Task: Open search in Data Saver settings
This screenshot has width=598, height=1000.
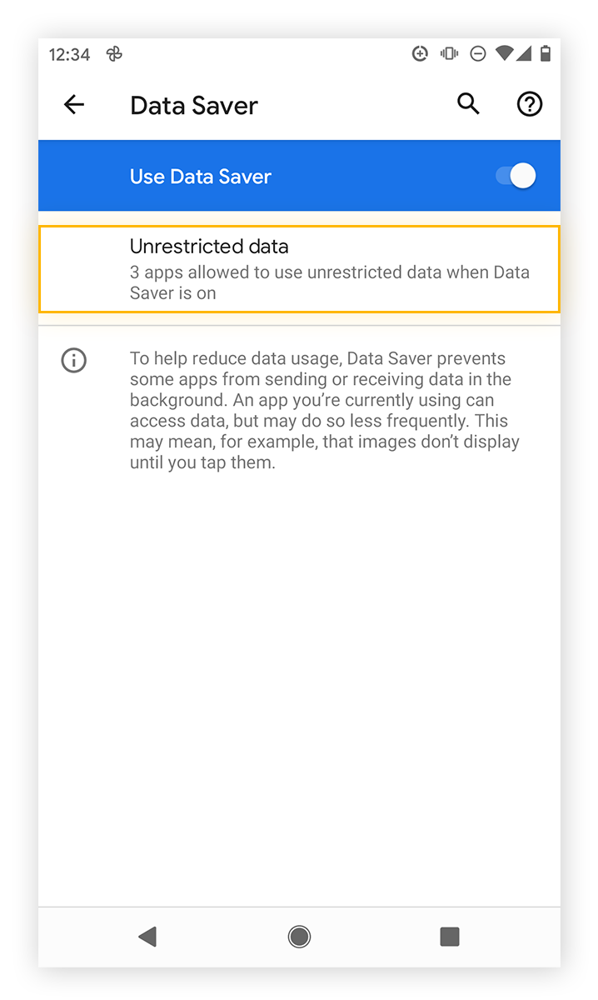Action: pos(468,104)
